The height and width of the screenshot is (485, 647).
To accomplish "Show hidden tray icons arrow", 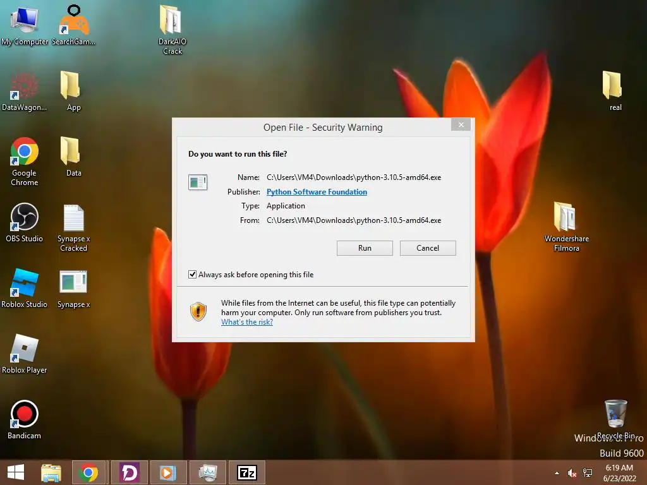I will click(557, 473).
